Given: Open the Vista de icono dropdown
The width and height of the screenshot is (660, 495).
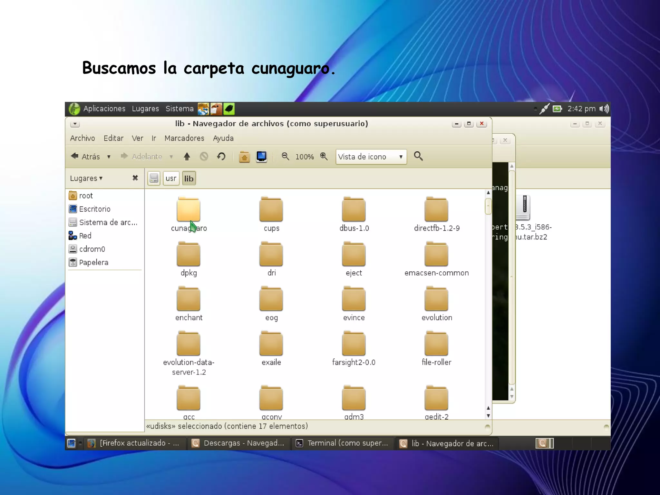Looking at the screenshot, I should coord(371,157).
